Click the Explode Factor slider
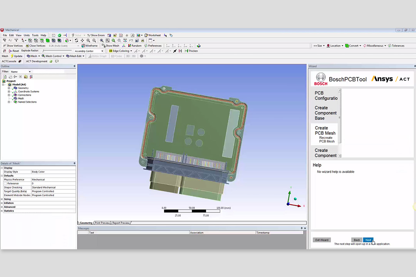This screenshot has width=416, height=277. (x=57, y=51)
